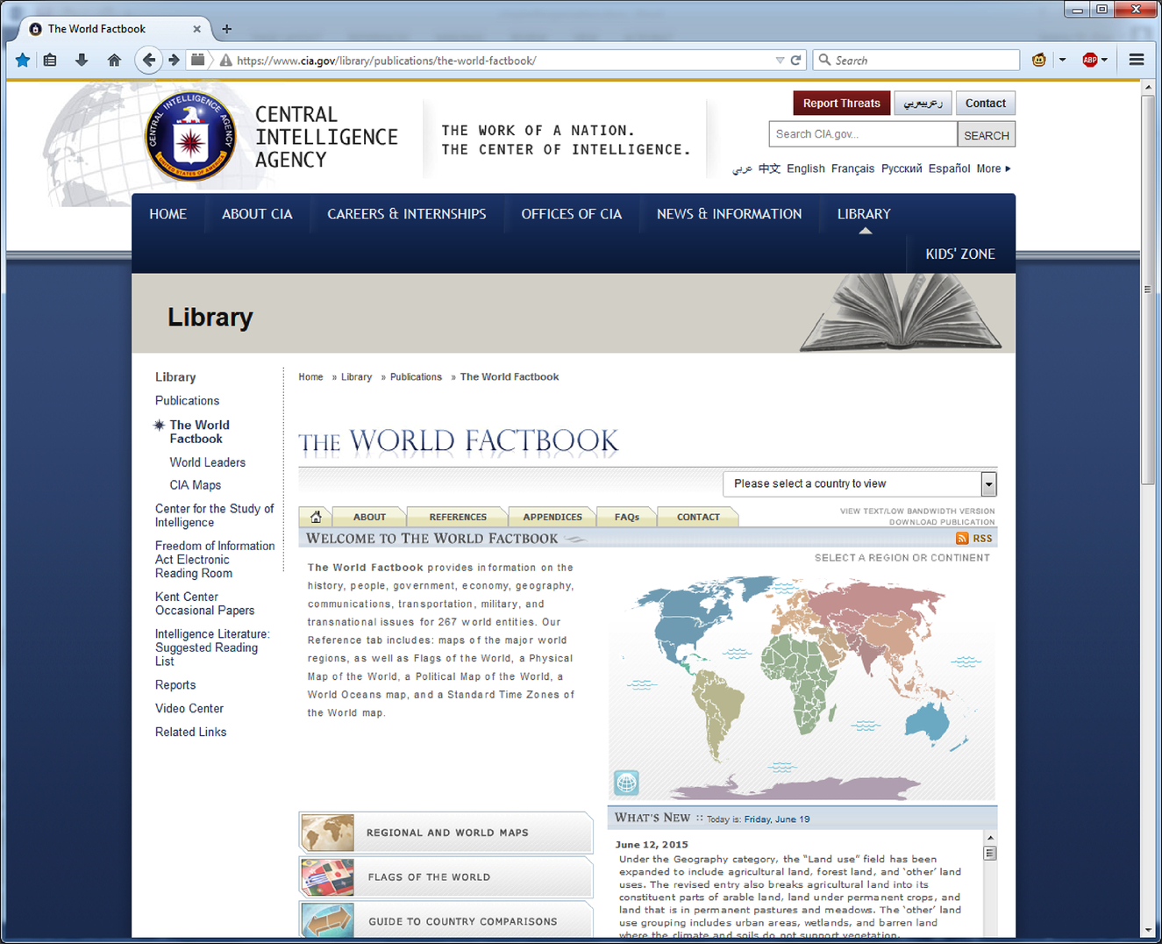Close The World Factbook tab
The image size is (1162, 944).
tap(196, 29)
